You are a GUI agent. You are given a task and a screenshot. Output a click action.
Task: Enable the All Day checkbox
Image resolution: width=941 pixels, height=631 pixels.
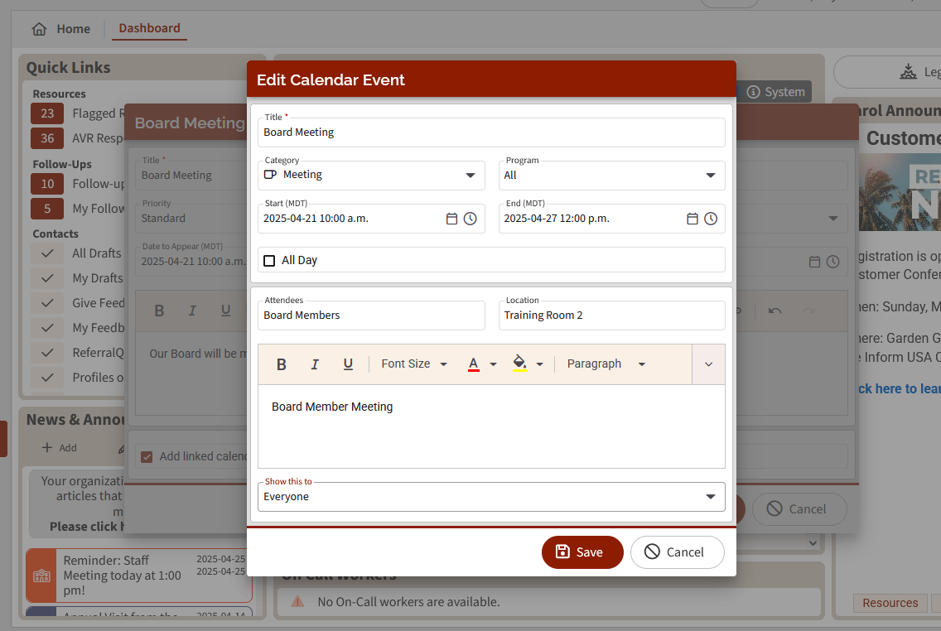[x=269, y=261]
